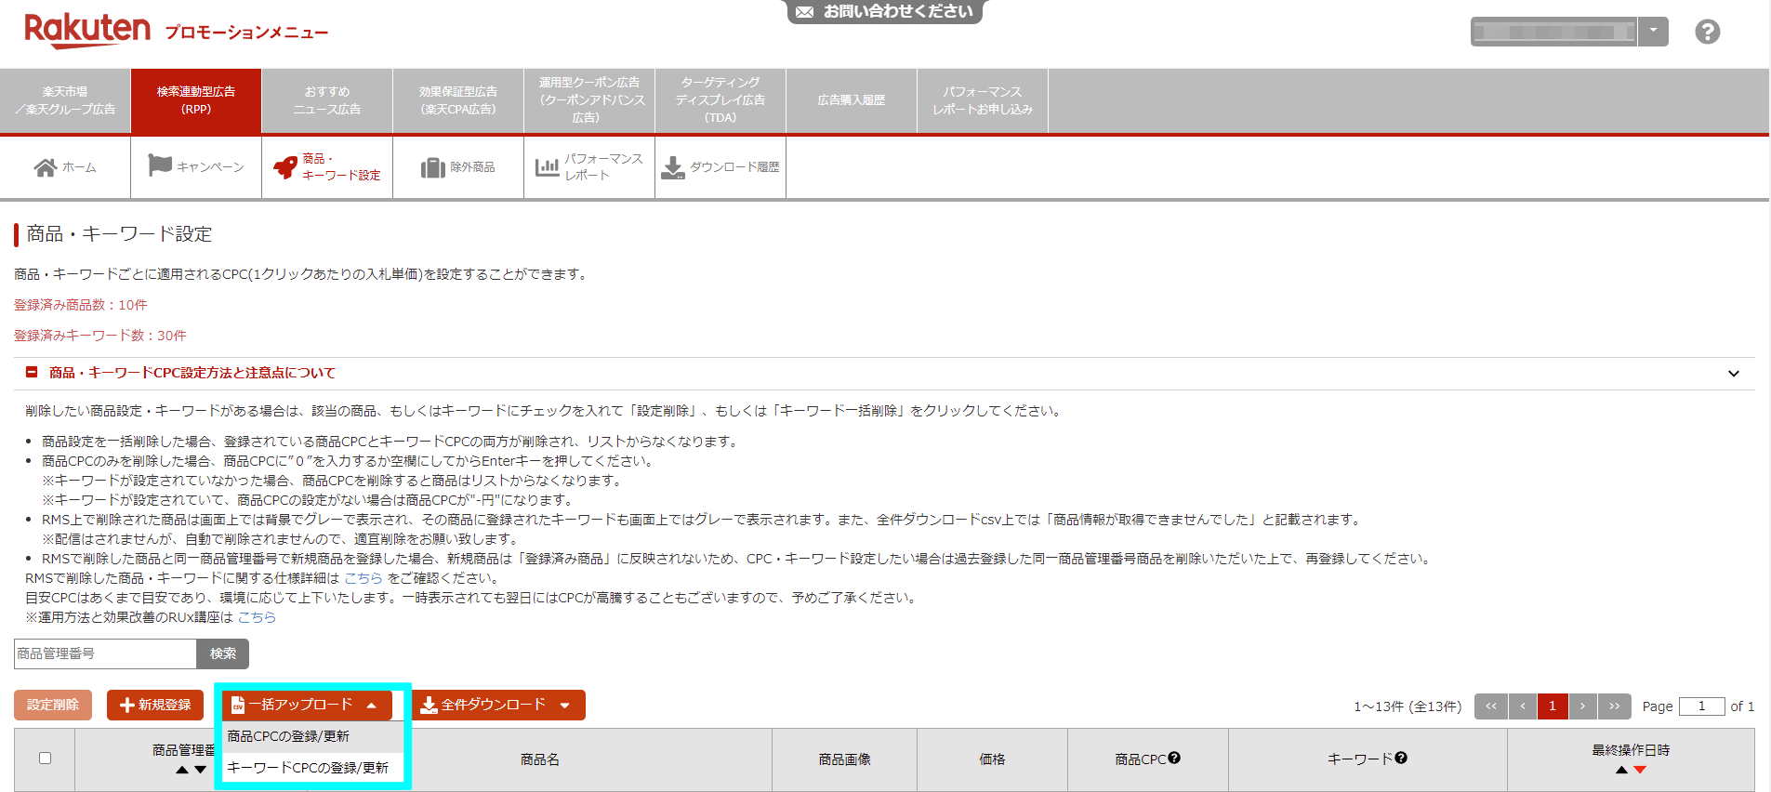Viewport: 1771px width, 792px height.
Task: Click the 商品画像 column header
Action: coord(844,759)
